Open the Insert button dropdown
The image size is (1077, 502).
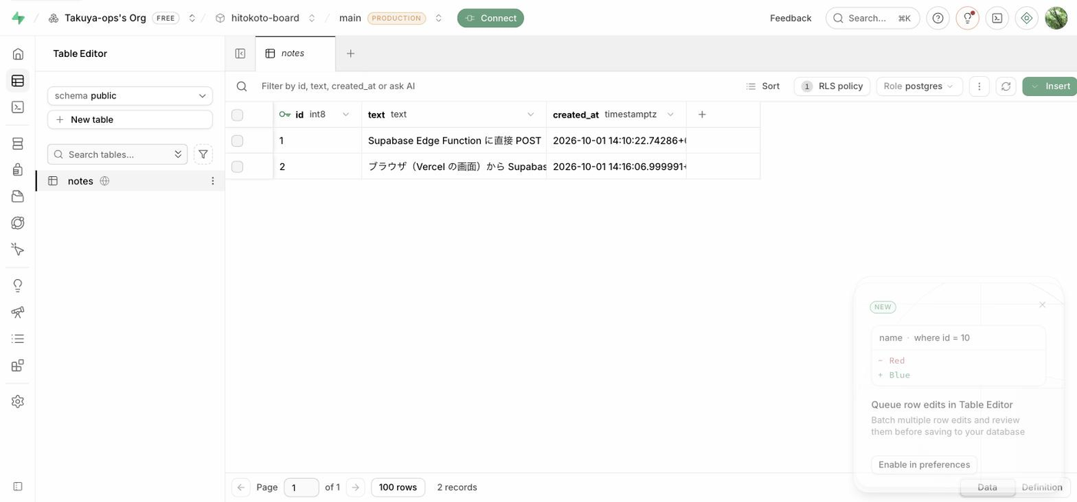1049,86
